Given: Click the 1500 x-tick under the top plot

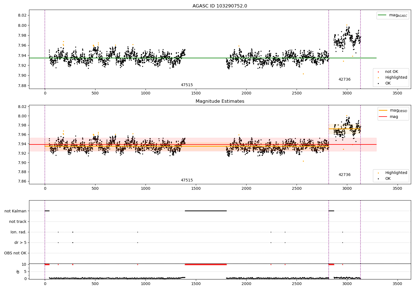Looking at the screenshot, I should 196,93.
